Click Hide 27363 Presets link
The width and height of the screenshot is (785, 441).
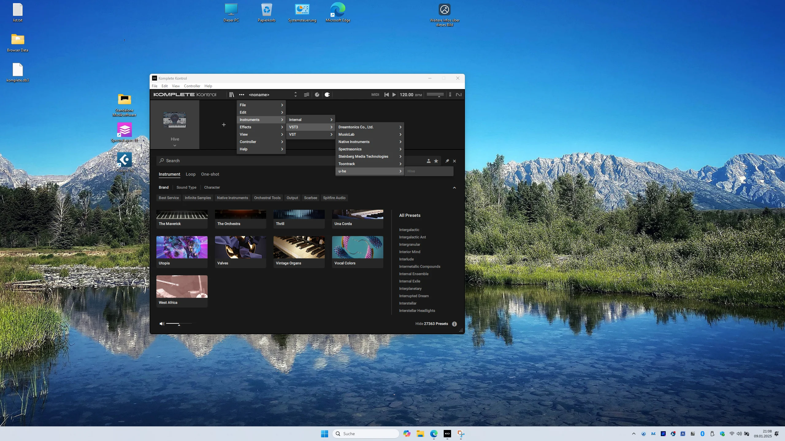click(431, 324)
